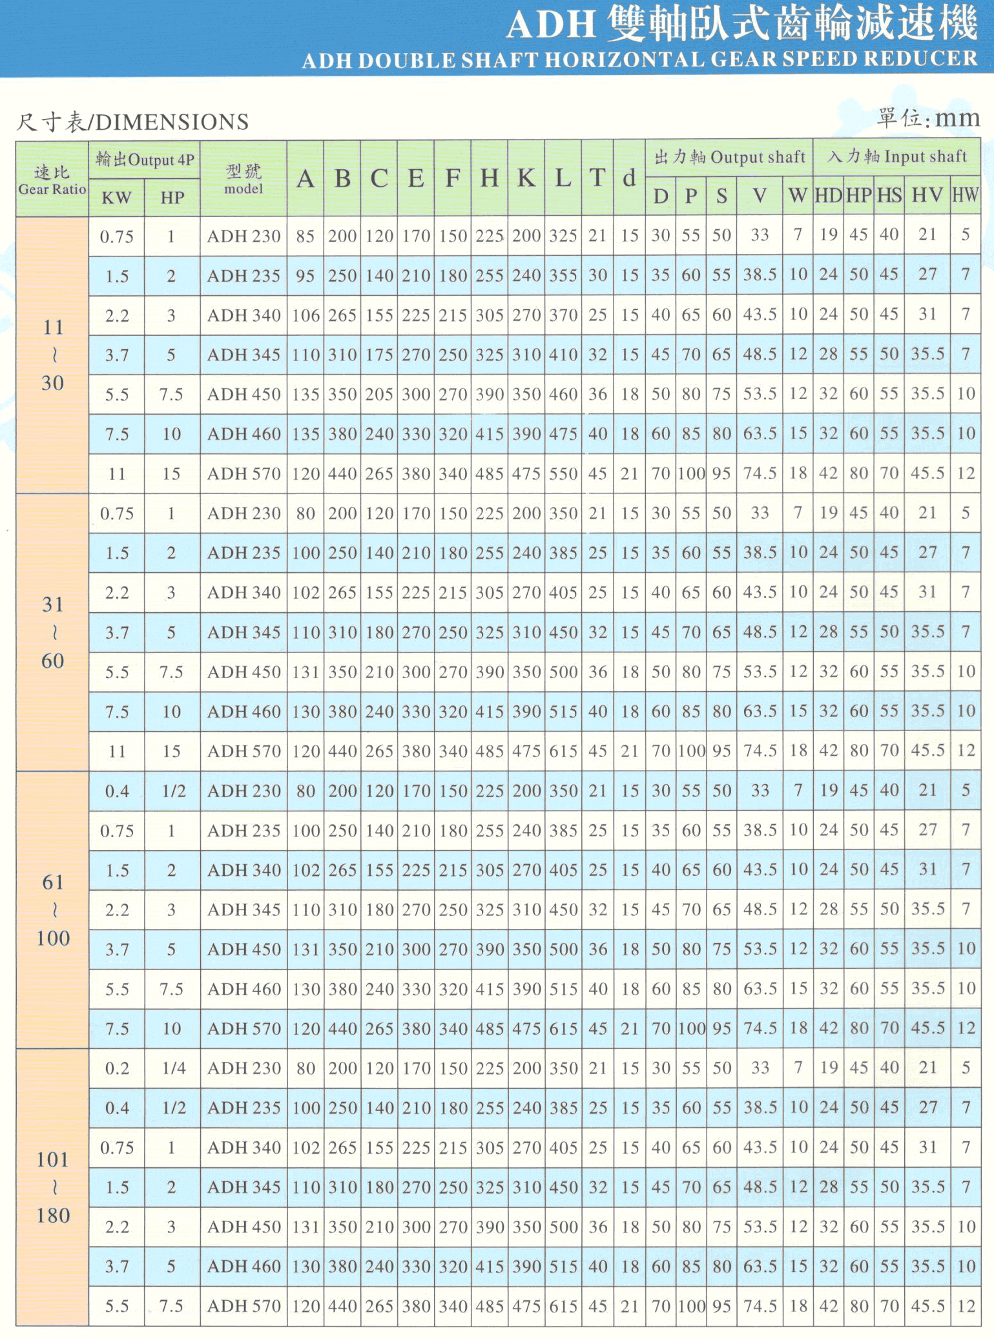Select KW 5.5 in the 101~180 group
994x1339 pixels.
[x=117, y=1306]
